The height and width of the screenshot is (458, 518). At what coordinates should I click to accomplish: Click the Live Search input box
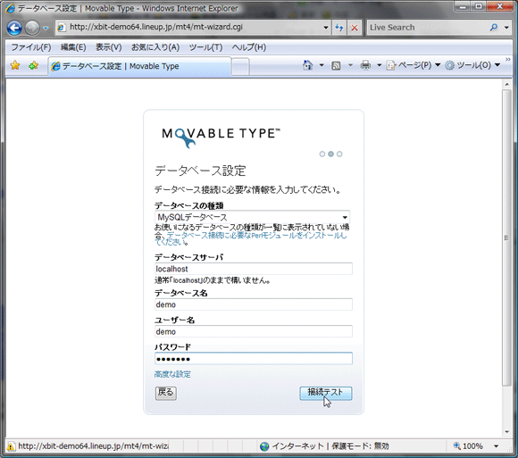(426, 28)
